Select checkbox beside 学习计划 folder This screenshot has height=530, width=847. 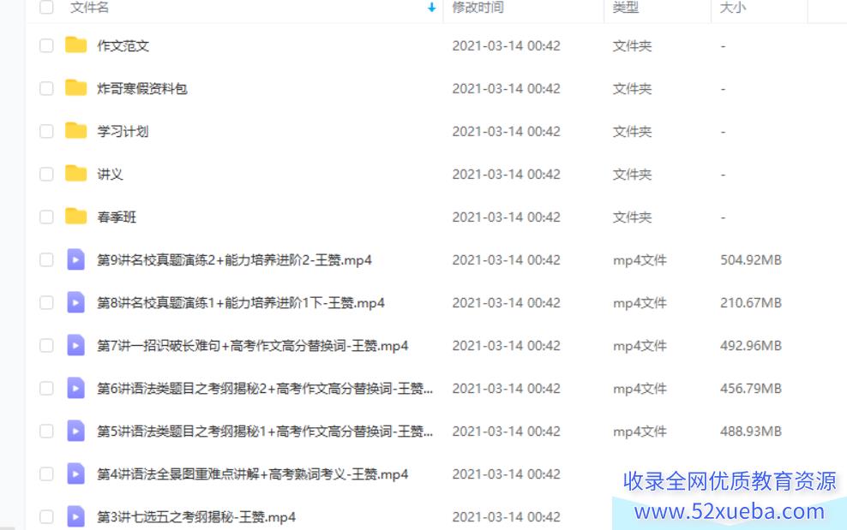(46, 131)
